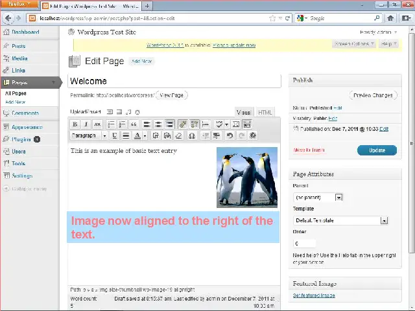Click Add New beside Edit Page heading
Viewport: 415px width, 311px height.
(141, 62)
